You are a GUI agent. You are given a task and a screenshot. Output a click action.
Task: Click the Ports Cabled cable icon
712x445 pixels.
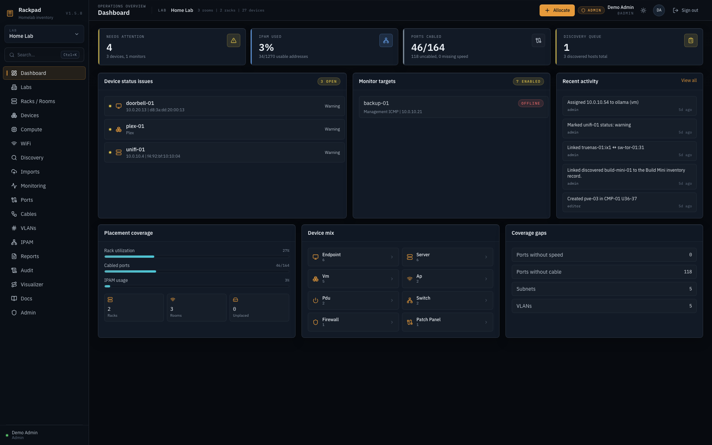pyautogui.click(x=538, y=40)
